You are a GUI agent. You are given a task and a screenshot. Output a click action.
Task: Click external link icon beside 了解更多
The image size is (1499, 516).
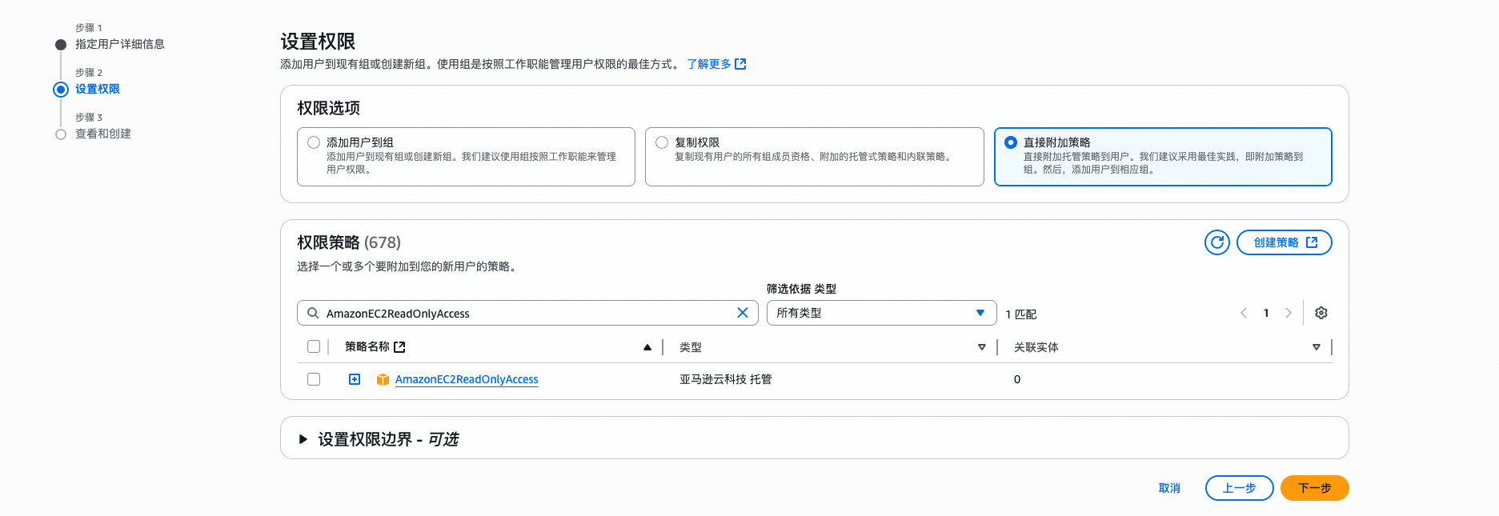click(740, 64)
